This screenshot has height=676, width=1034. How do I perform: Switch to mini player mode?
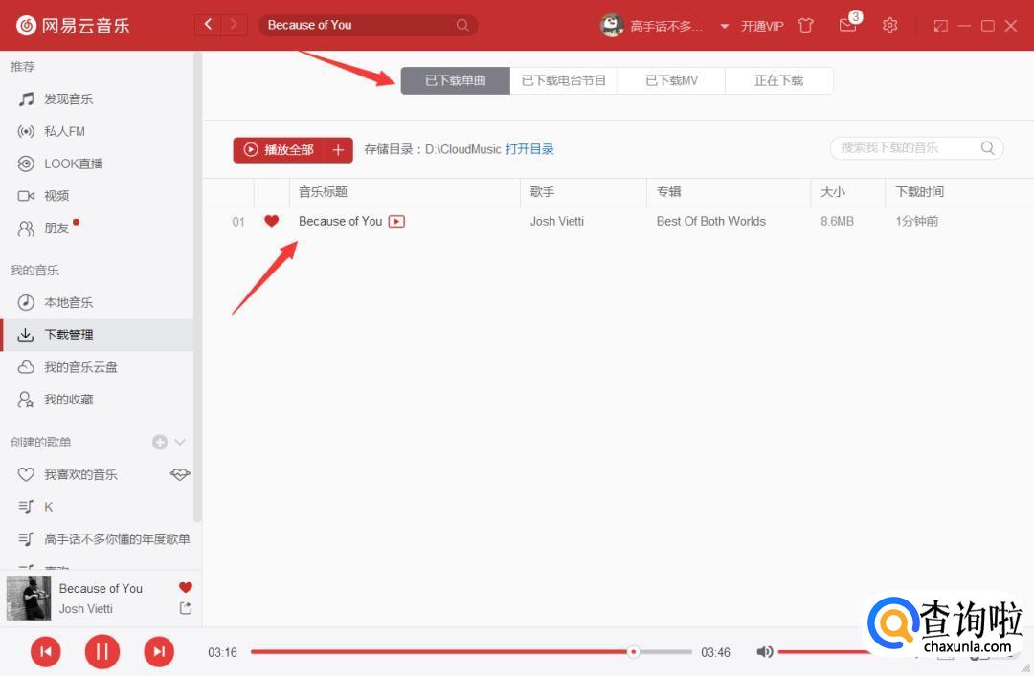(941, 26)
